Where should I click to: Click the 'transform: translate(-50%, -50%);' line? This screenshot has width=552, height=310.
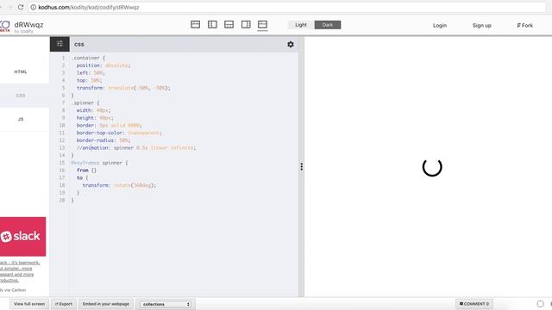coord(123,88)
